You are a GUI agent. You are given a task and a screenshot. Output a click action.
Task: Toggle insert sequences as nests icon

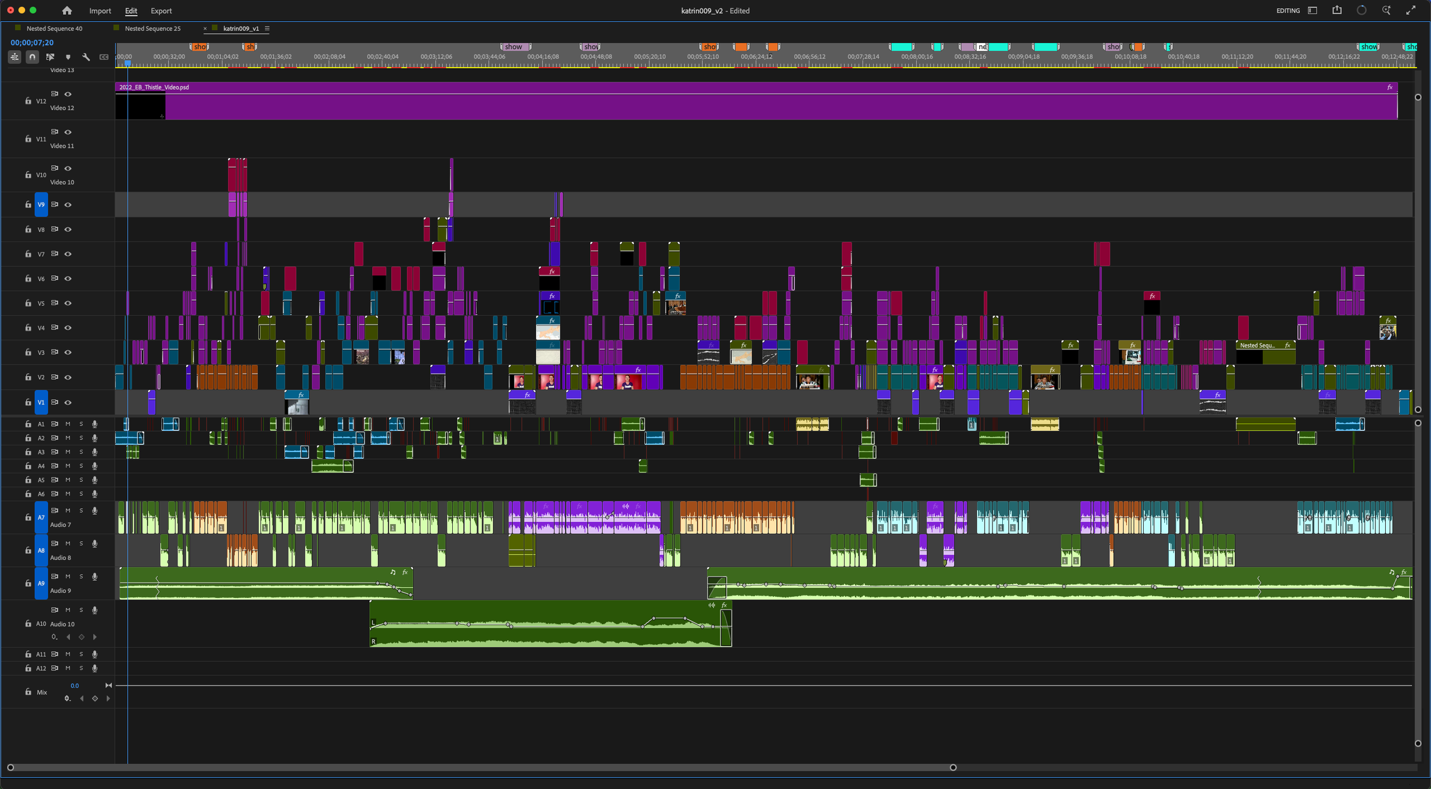14,57
